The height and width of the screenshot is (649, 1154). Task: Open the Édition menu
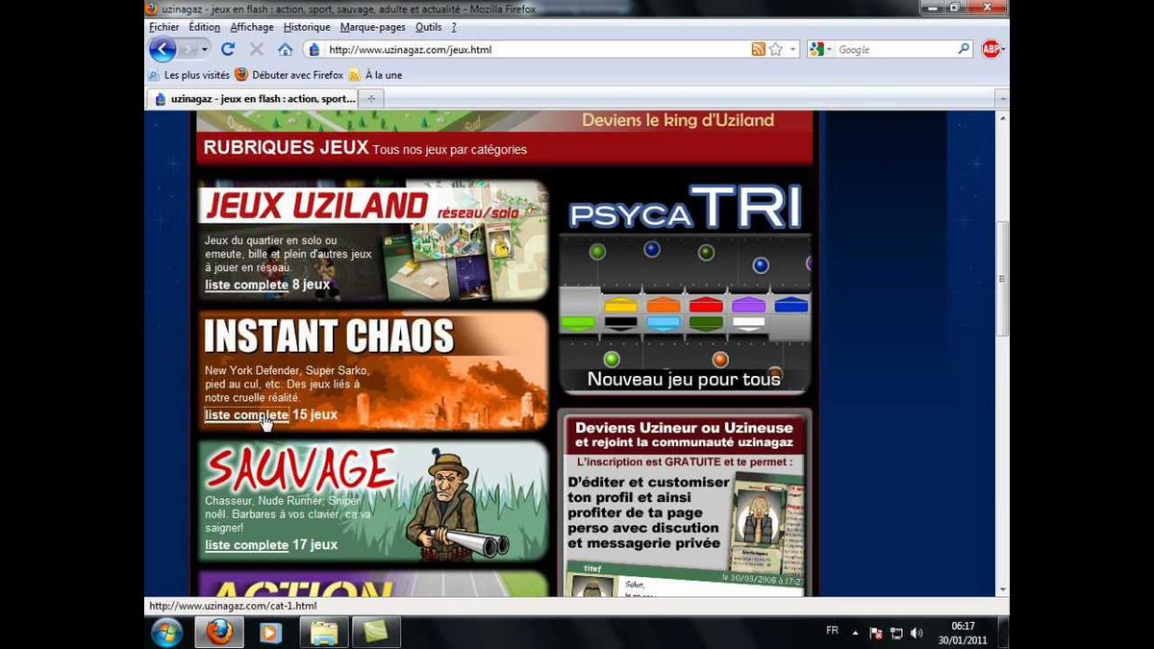click(x=205, y=27)
